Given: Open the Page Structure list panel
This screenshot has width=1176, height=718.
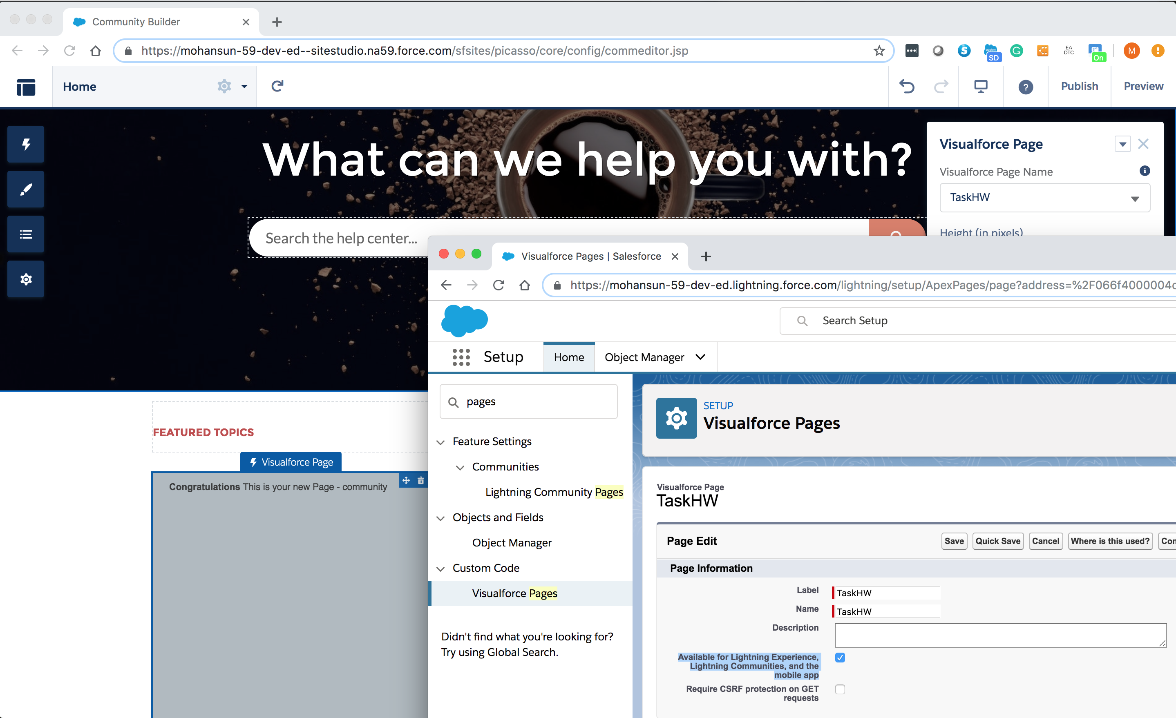Looking at the screenshot, I should [x=26, y=234].
